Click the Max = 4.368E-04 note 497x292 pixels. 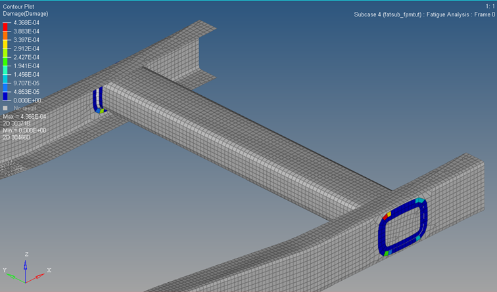click(x=24, y=116)
